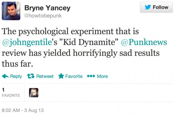Click the Favorite text label
Viewport: 174px width, 116px height.
[74, 76]
